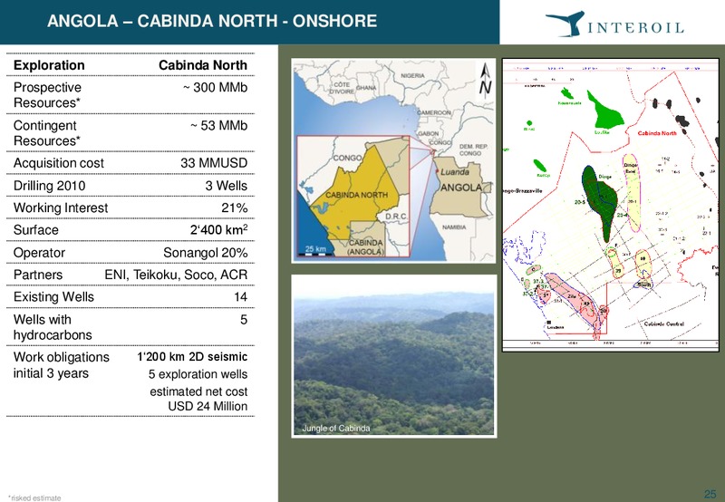Click the north arrow on the Africa map
The width and height of the screenshot is (725, 502).
coord(485,82)
